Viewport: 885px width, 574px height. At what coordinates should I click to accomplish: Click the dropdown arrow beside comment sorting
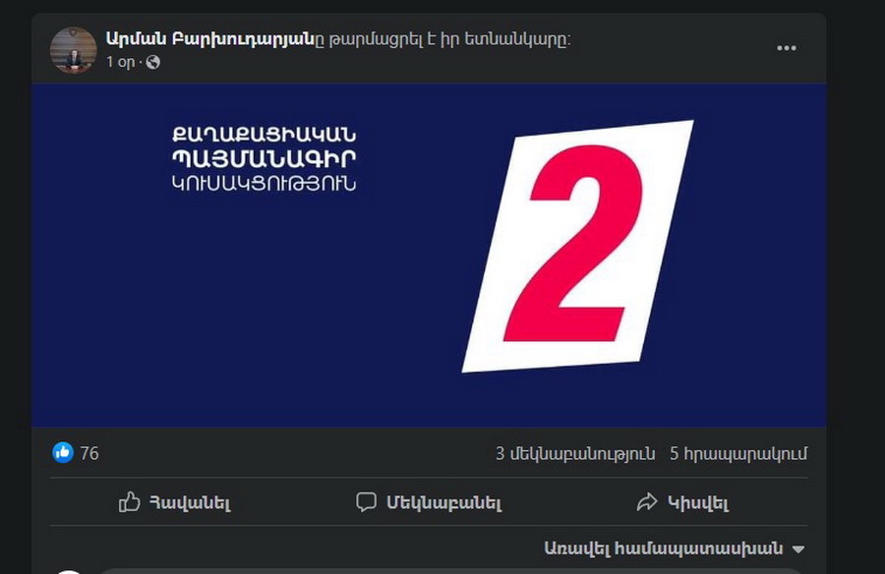[798, 548]
